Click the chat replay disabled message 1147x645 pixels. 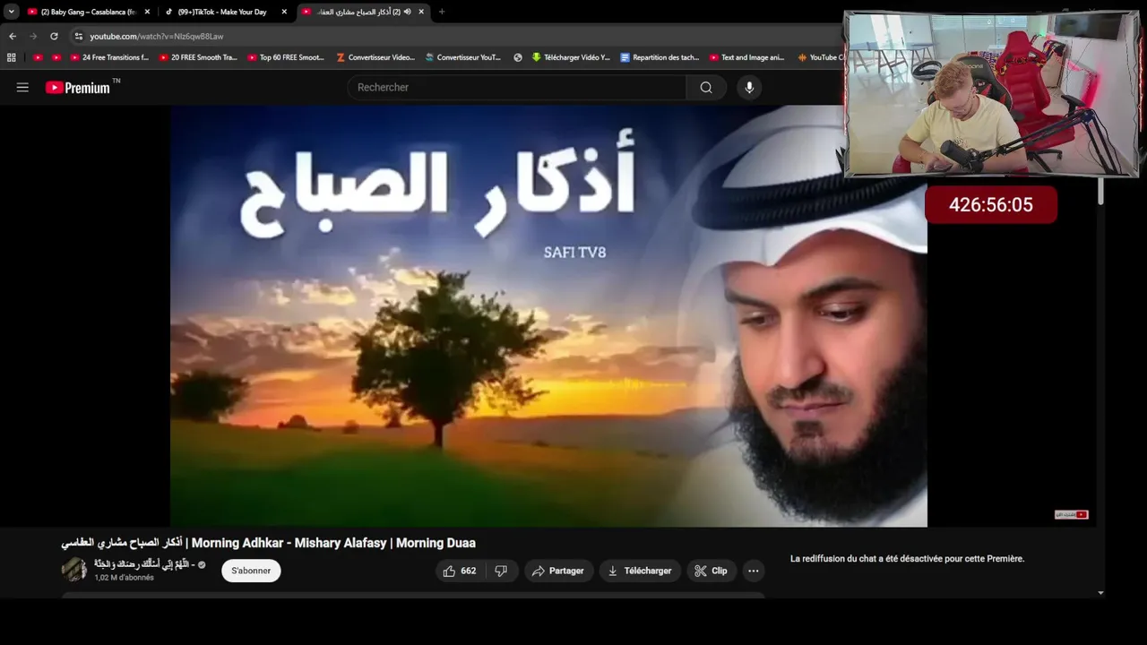tap(907, 559)
